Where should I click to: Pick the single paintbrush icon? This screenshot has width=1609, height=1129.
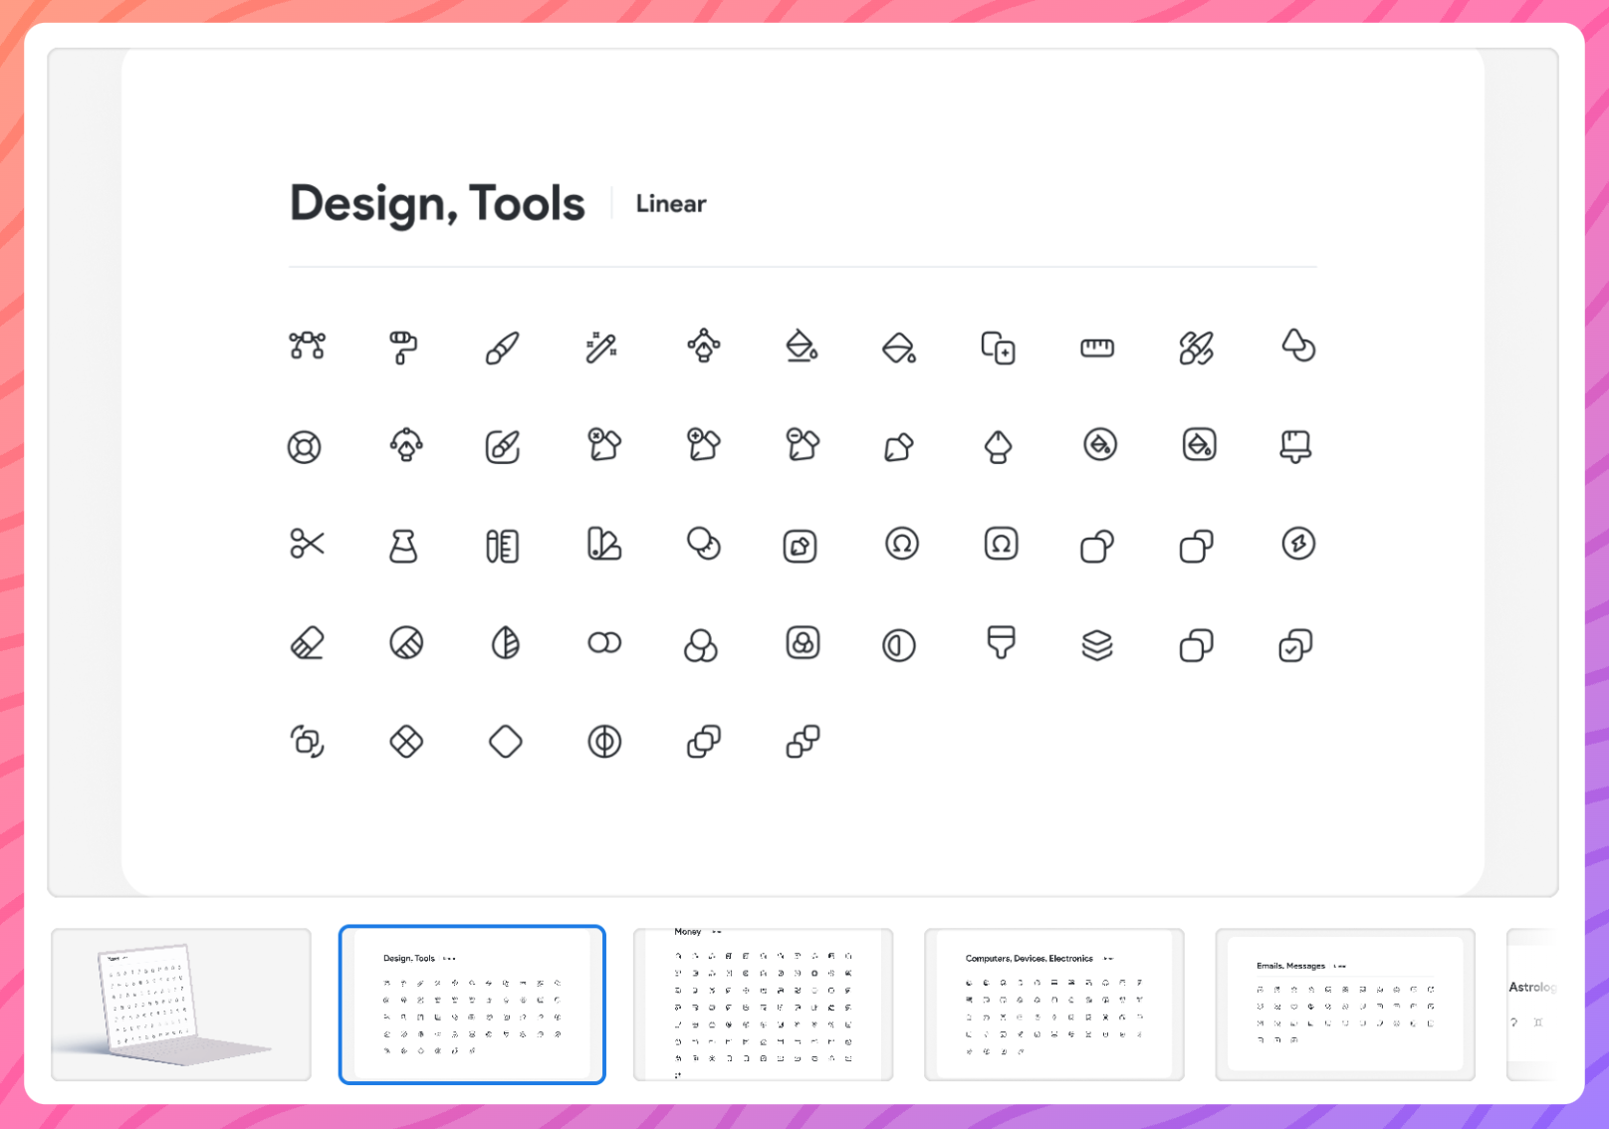coord(503,348)
